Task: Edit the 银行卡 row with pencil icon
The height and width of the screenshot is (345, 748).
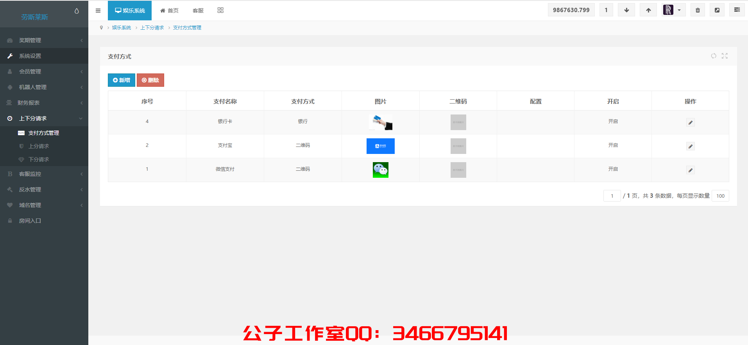Action: click(x=691, y=122)
